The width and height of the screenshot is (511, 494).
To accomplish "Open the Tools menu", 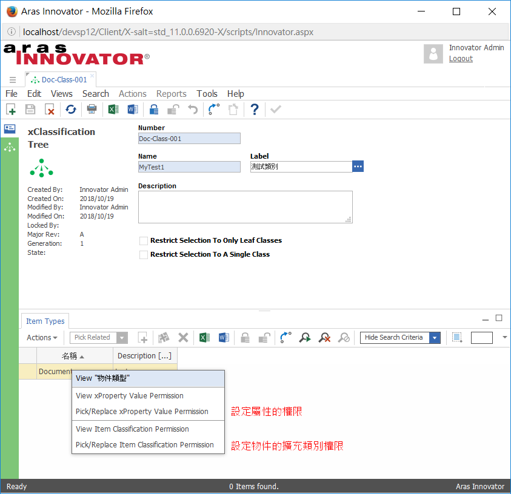I will pyautogui.click(x=207, y=94).
